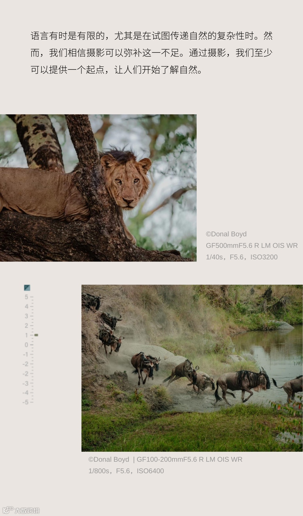Click the ©Donal Boyd credit under wildebeest photo

(109, 459)
